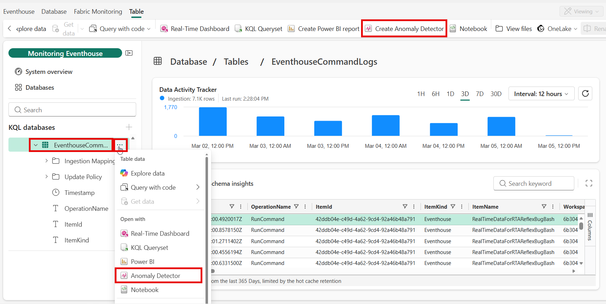The width and height of the screenshot is (606, 304).
Task: Click the Monitoring Eventhouse title pill
Action: click(65, 53)
